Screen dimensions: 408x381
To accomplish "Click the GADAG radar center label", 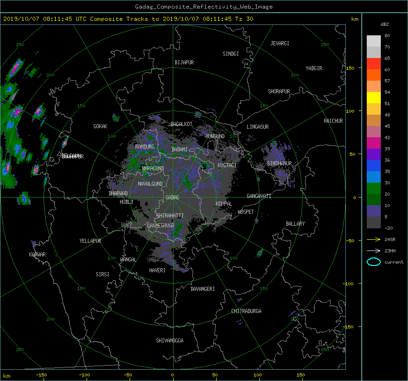I will tap(172, 198).
